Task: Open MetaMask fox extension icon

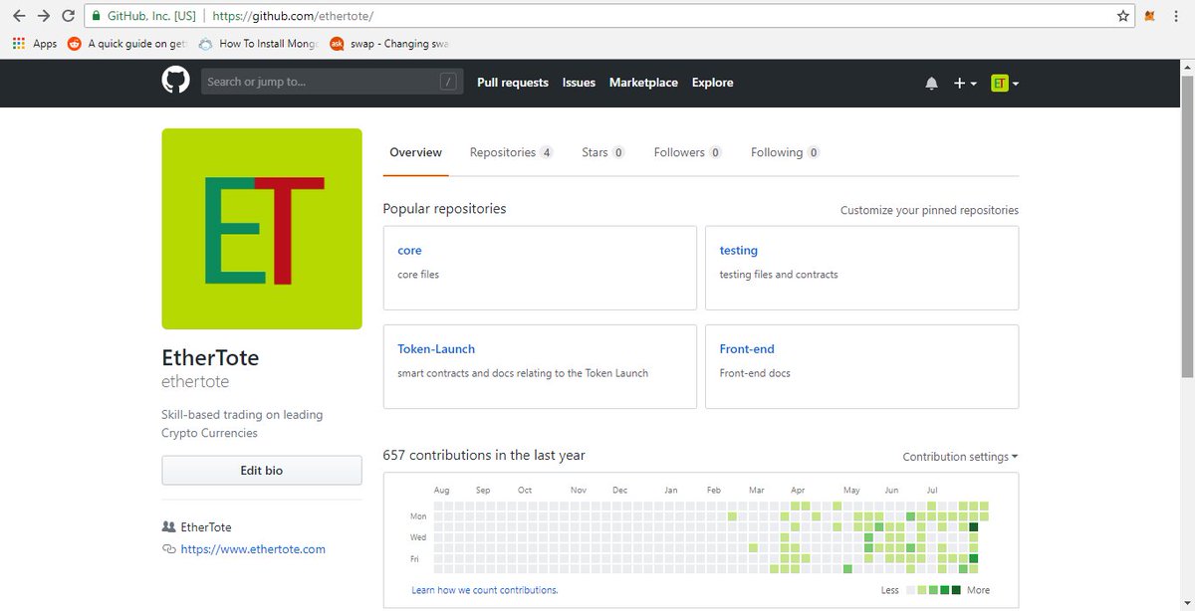Action: 1150,16
